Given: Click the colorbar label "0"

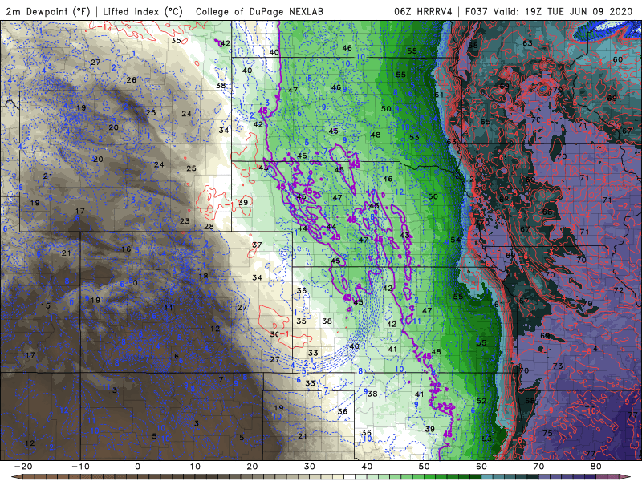Looking at the screenshot, I should pyautogui.click(x=137, y=467).
